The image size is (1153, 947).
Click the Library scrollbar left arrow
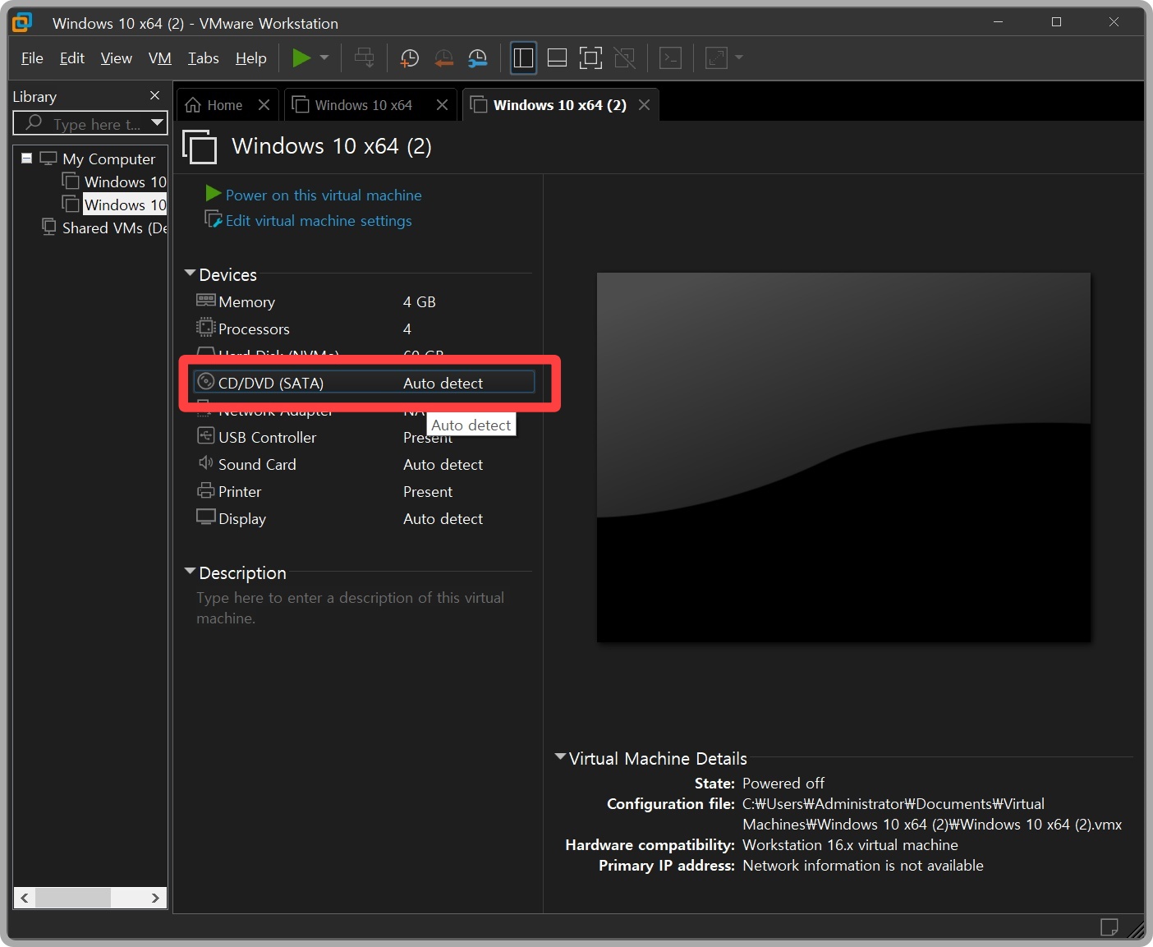[25, 898]
